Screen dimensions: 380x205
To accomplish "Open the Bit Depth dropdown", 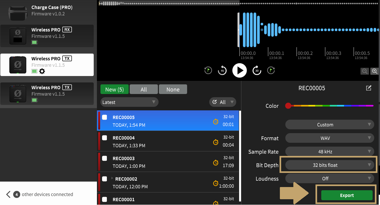I will coord(330,165).
